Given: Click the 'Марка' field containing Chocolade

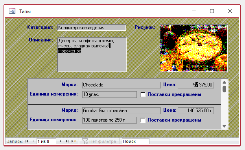Looking at the screenshot, I should click(122, 85).
